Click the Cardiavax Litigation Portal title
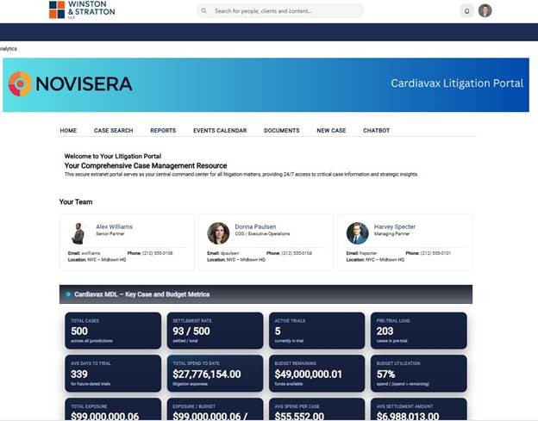 (457, 84)
